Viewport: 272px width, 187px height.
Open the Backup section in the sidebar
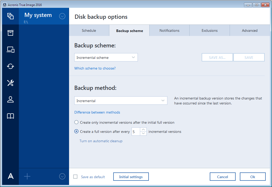coord(10,16)
